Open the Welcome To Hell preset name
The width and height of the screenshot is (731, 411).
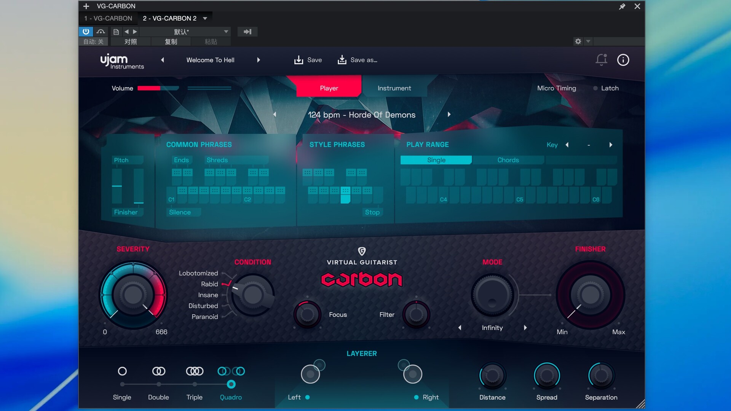210,60
